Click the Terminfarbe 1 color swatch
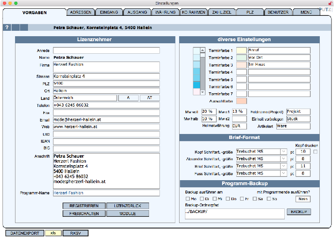The height and width of the screenshot is (238, 334). pyautogui.click(x=242, y=50)
